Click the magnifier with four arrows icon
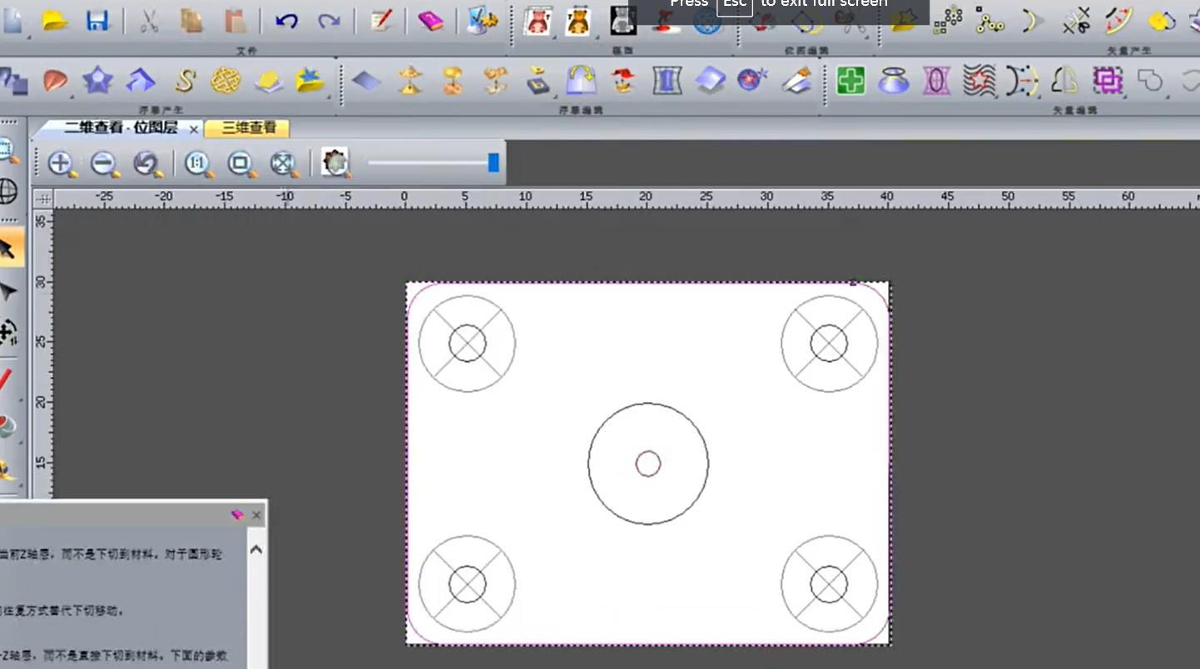The height and width of the screenshot is (669, 1200). (x=285, y=163)
